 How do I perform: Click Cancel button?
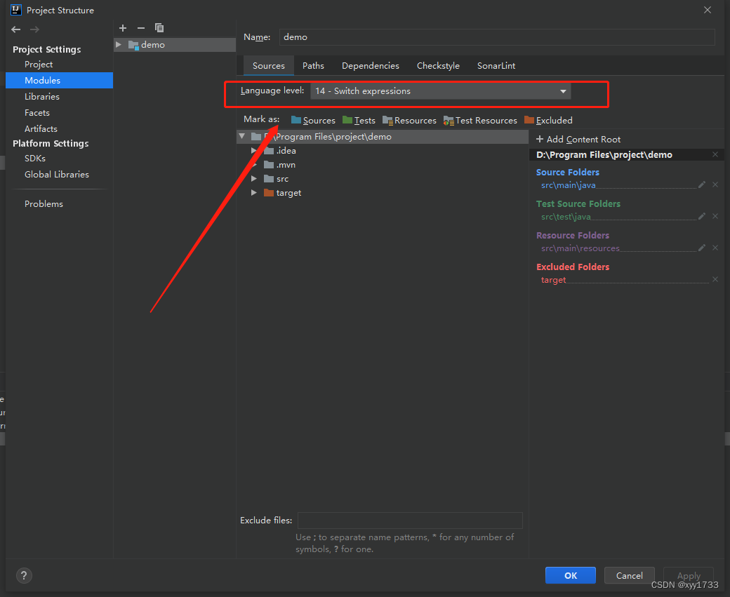click(x=630, y=575)
